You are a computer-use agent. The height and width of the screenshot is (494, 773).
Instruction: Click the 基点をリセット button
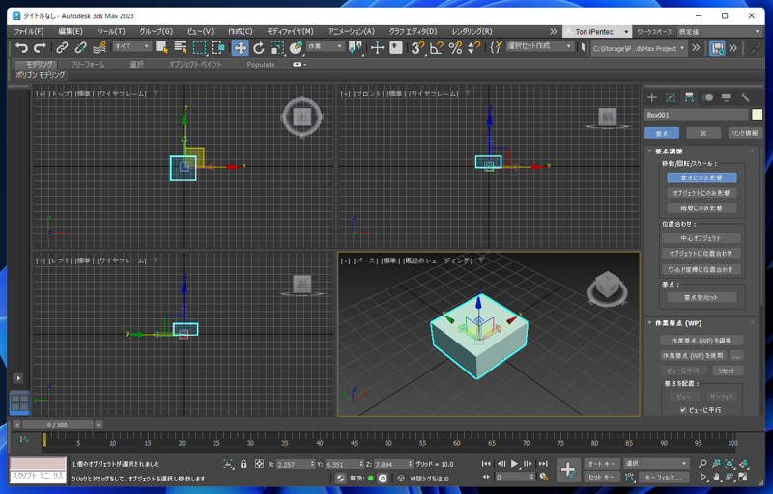[x=701, y=297]
